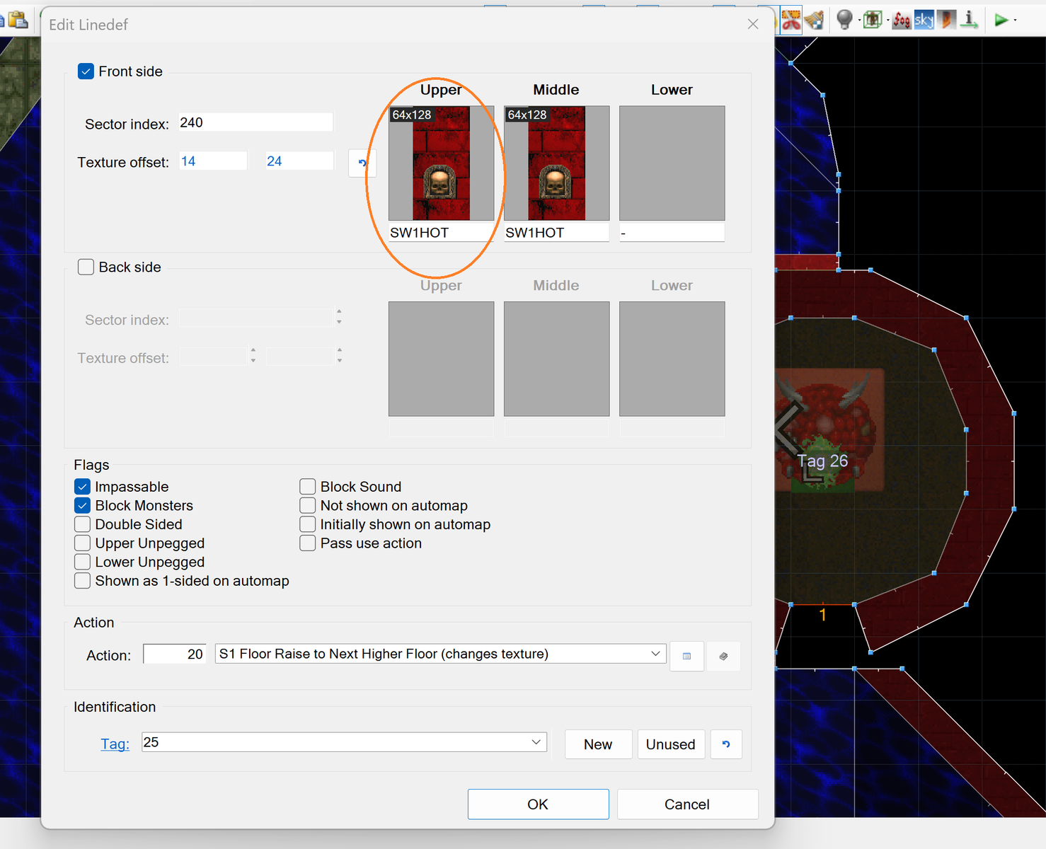The height and width of the screenshot is (849, 1046).
Task: Click the Browse Action icon beside Action dropdown
Action: [x=686, y=656]
